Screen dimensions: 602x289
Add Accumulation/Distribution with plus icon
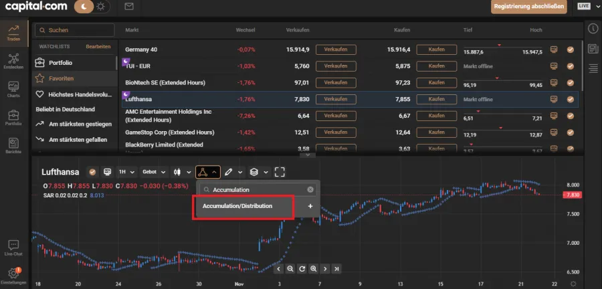[310, 206]
